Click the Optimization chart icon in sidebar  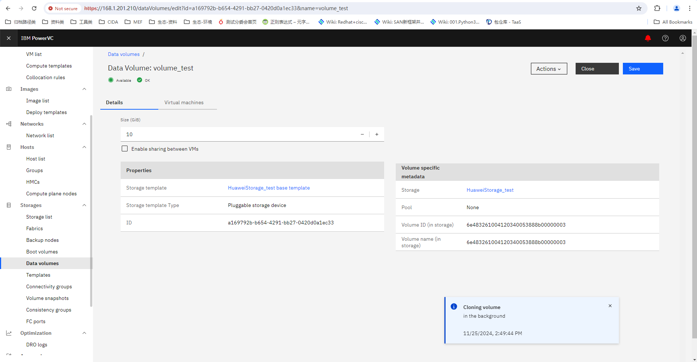(x=9, y=333)
